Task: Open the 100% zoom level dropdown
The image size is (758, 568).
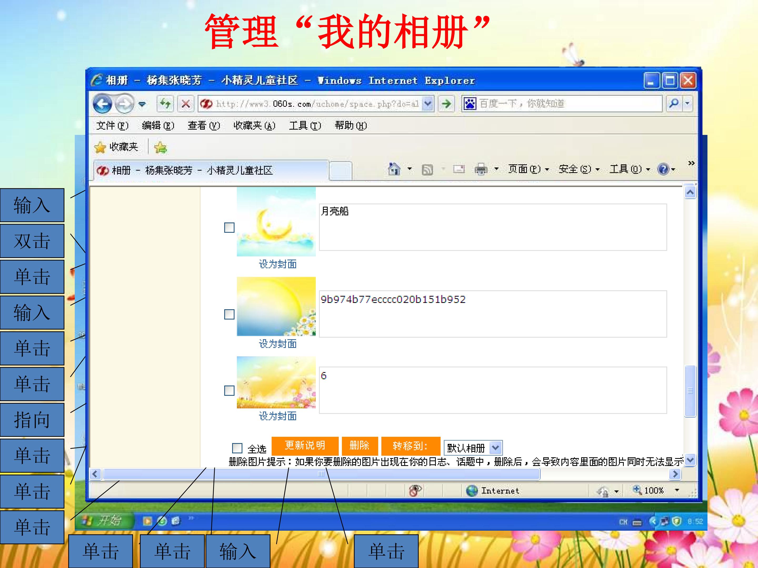Action: point(677,490)
